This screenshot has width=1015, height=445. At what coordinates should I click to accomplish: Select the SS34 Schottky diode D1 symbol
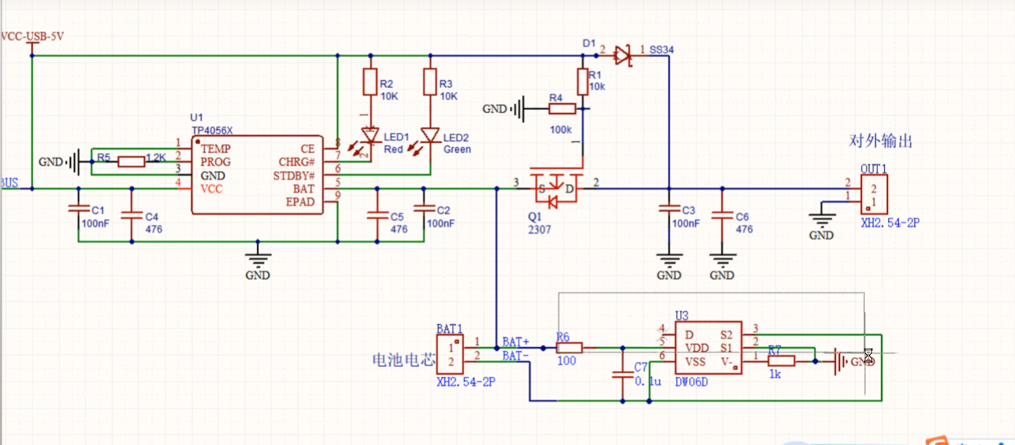coord(623,55)
